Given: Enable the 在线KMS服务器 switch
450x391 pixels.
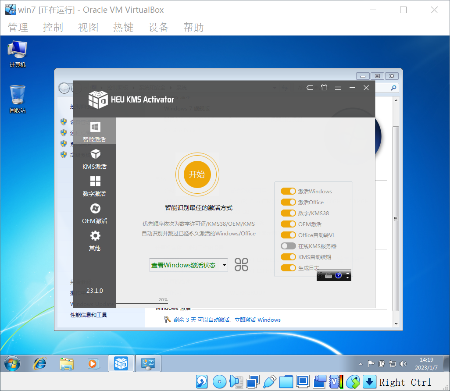Looking at the screenshot, I should pos(288,246).
